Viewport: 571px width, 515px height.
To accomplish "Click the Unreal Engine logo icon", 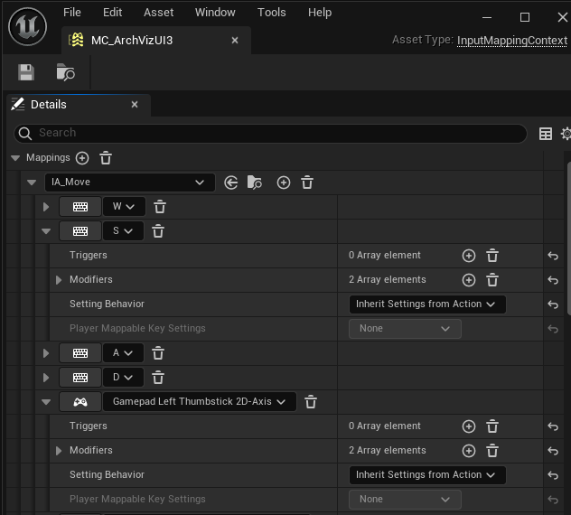I will click(28, 26).
